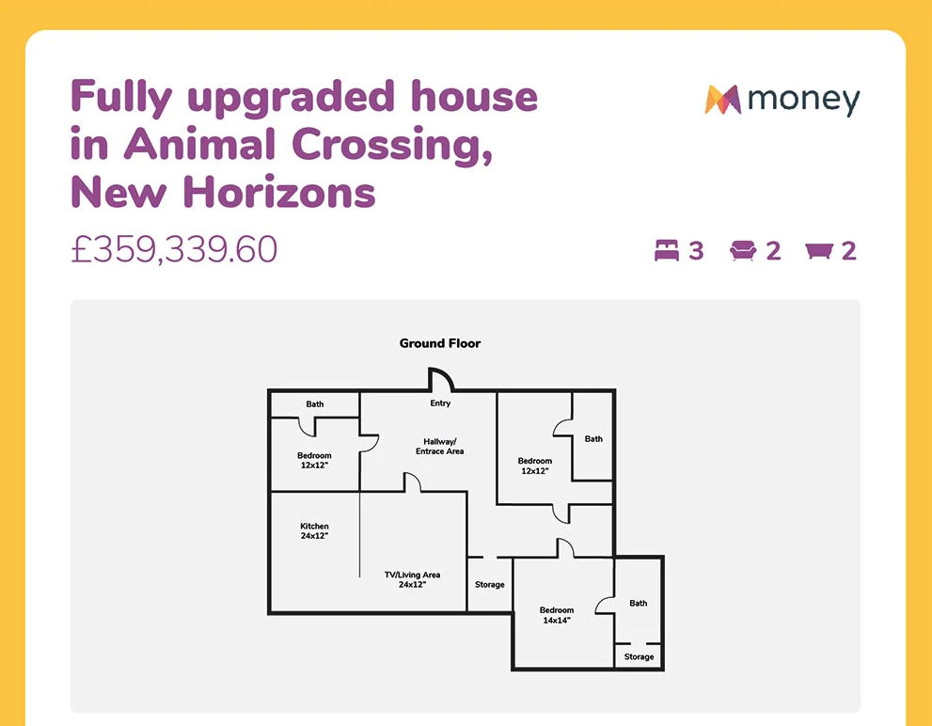This screenshot has width=932, height=726.
Task: Select the Kitchen 24x12 room
Action: [x=315, y=531]
